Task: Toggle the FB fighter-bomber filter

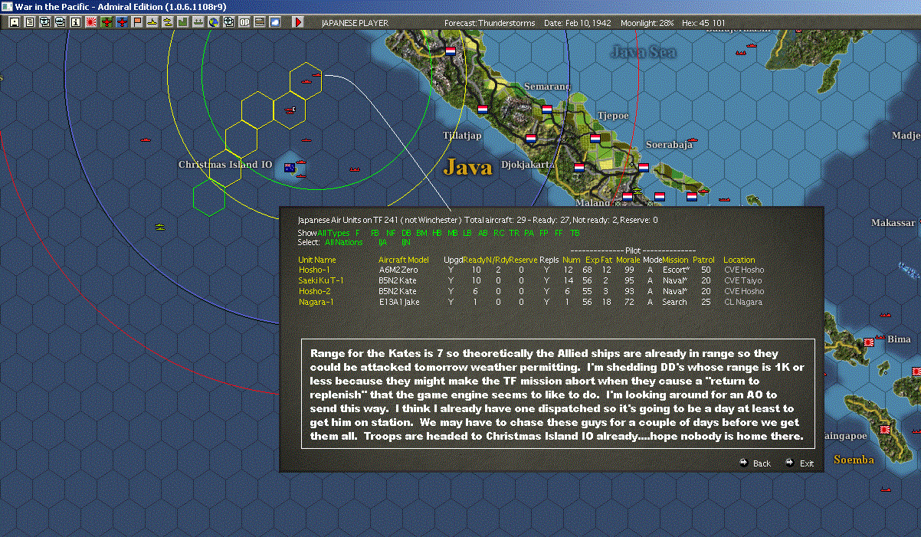Action: (x=375, y=233)
